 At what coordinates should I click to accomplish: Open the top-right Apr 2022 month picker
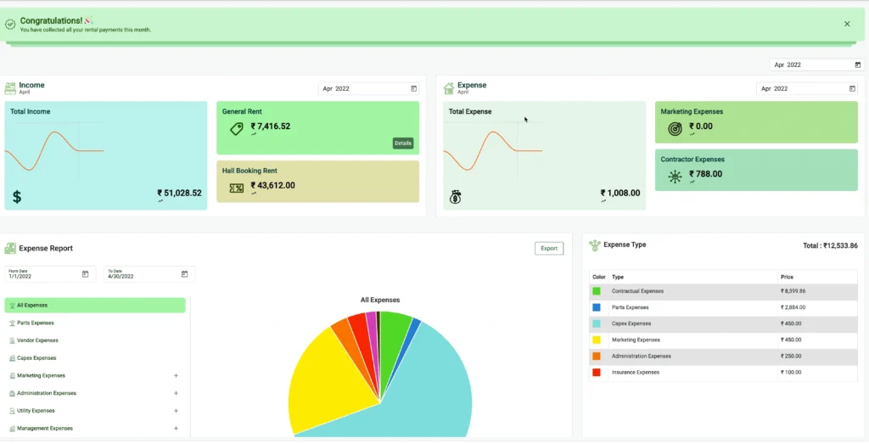pyautogui.click(x=817, y=65)
